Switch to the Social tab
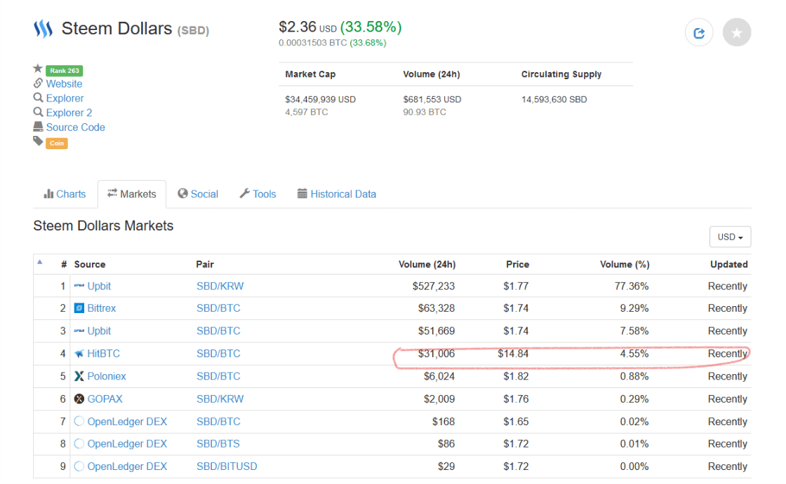 coord(198,194)
